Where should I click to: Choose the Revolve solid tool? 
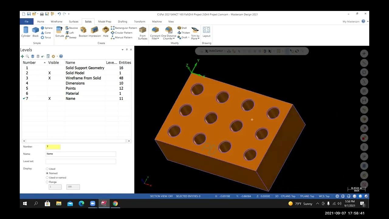pos(71,28)
